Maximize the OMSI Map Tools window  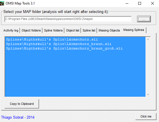(140, 3)
